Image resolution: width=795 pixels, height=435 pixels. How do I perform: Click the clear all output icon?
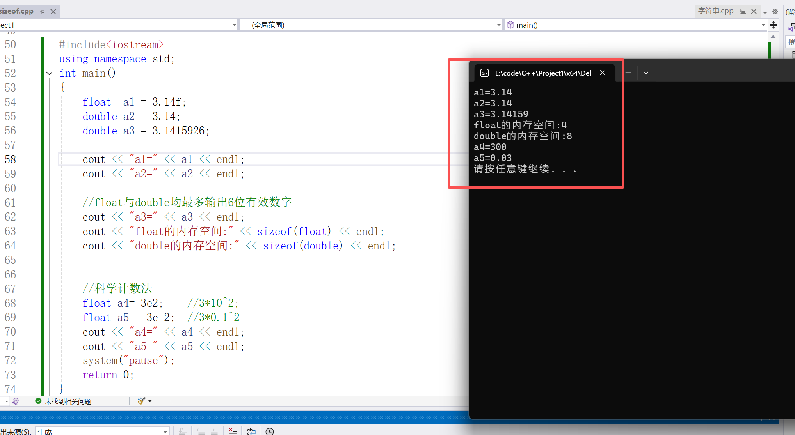[233, 431]
